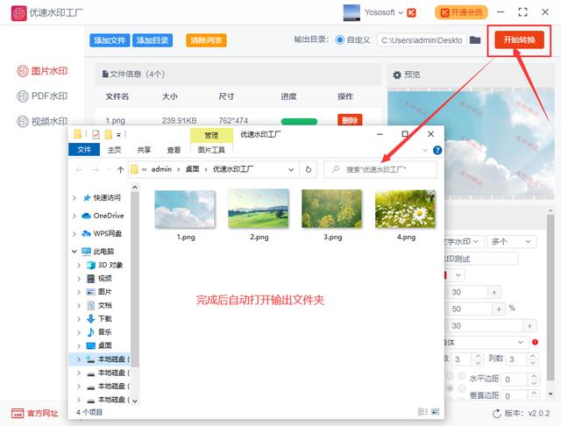Open the PDF水印 sidebar section
The height and width of the screenshot is (426, 561).
click(x=42, y=96)
